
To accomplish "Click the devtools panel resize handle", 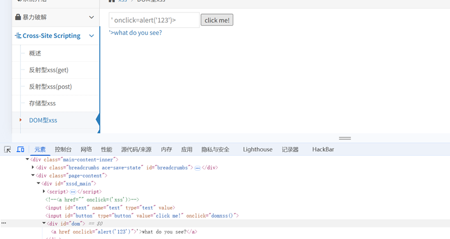I will 345,138.
